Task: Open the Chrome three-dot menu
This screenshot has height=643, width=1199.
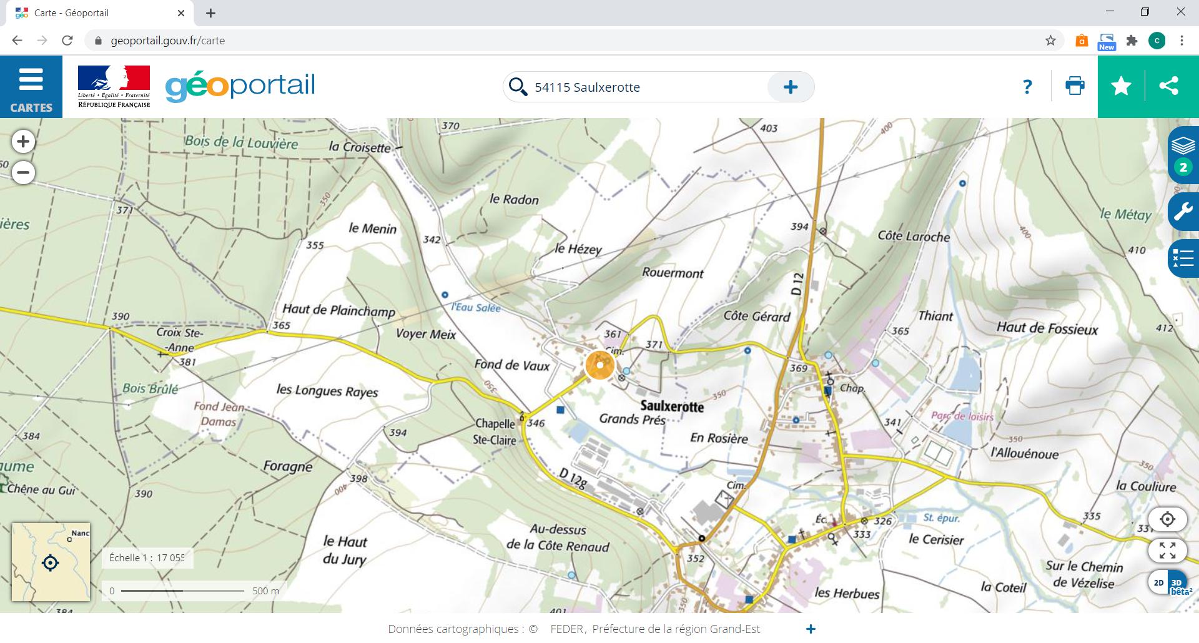Action: click(1182, 41)
